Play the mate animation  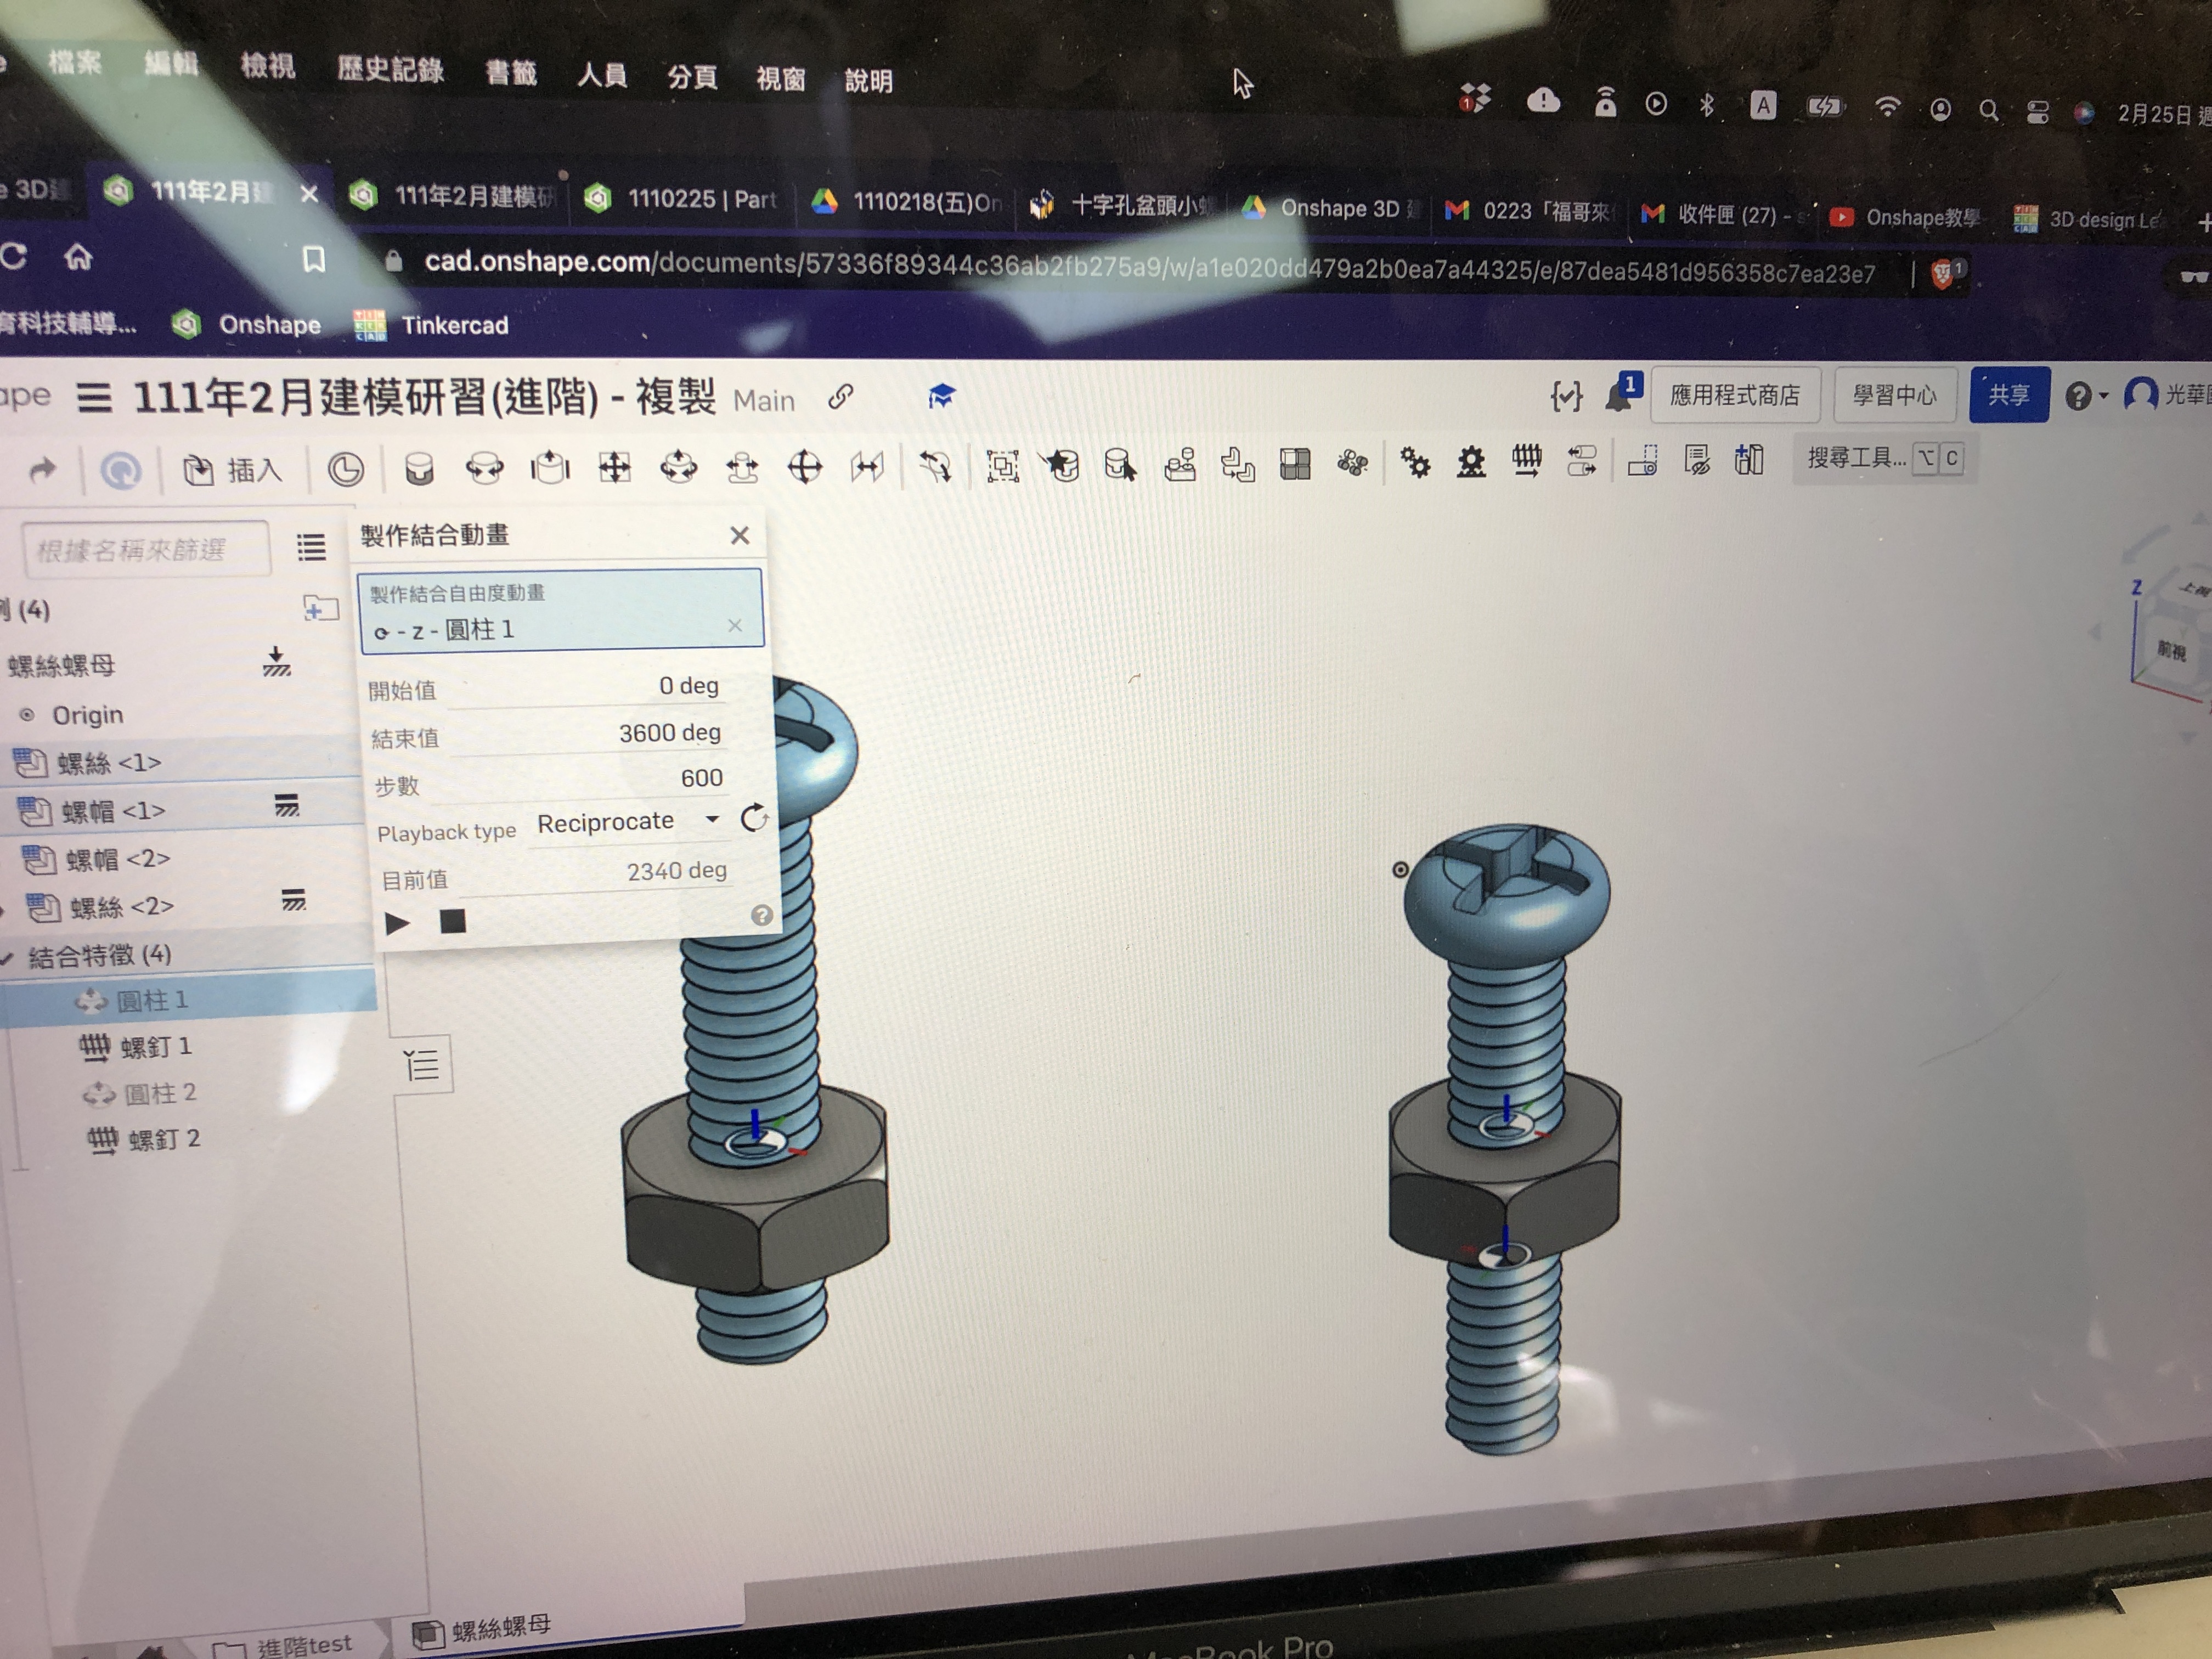[397, 922]
